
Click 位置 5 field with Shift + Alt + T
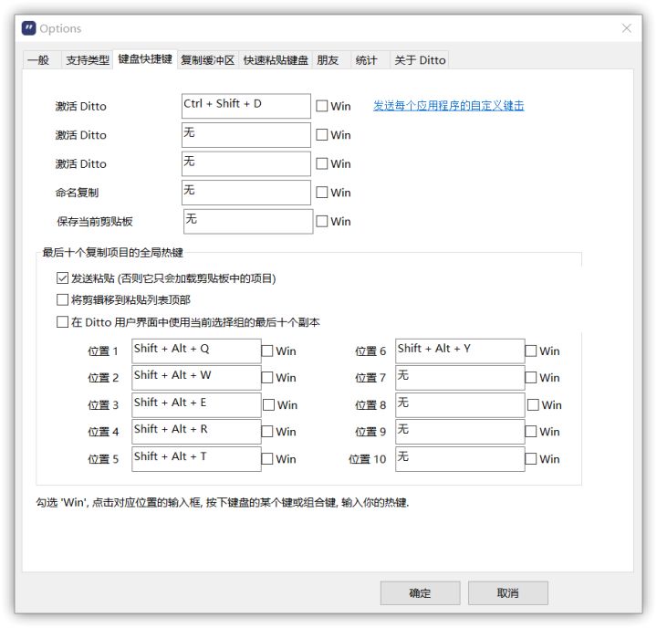(196, 459)
